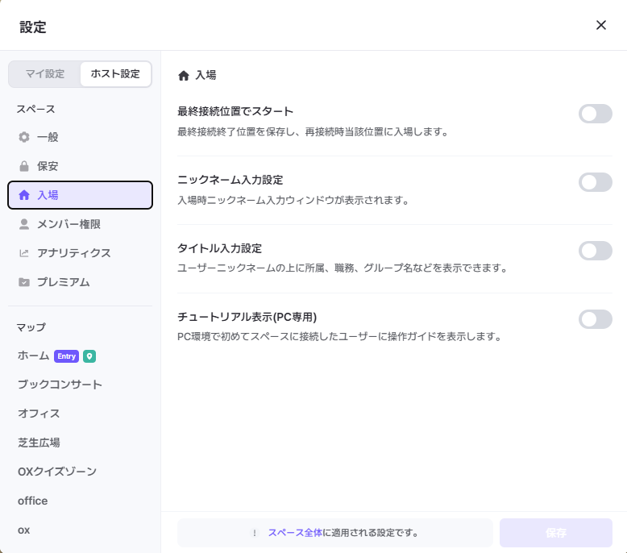Go to the 芝生広場 map entry
This screenshot has height=553, width=627.
[x=39, y=443]
